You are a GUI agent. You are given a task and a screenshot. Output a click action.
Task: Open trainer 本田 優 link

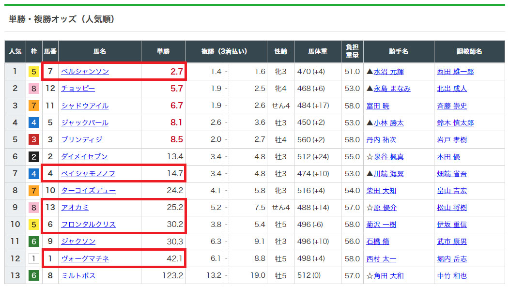pos(448,156)
